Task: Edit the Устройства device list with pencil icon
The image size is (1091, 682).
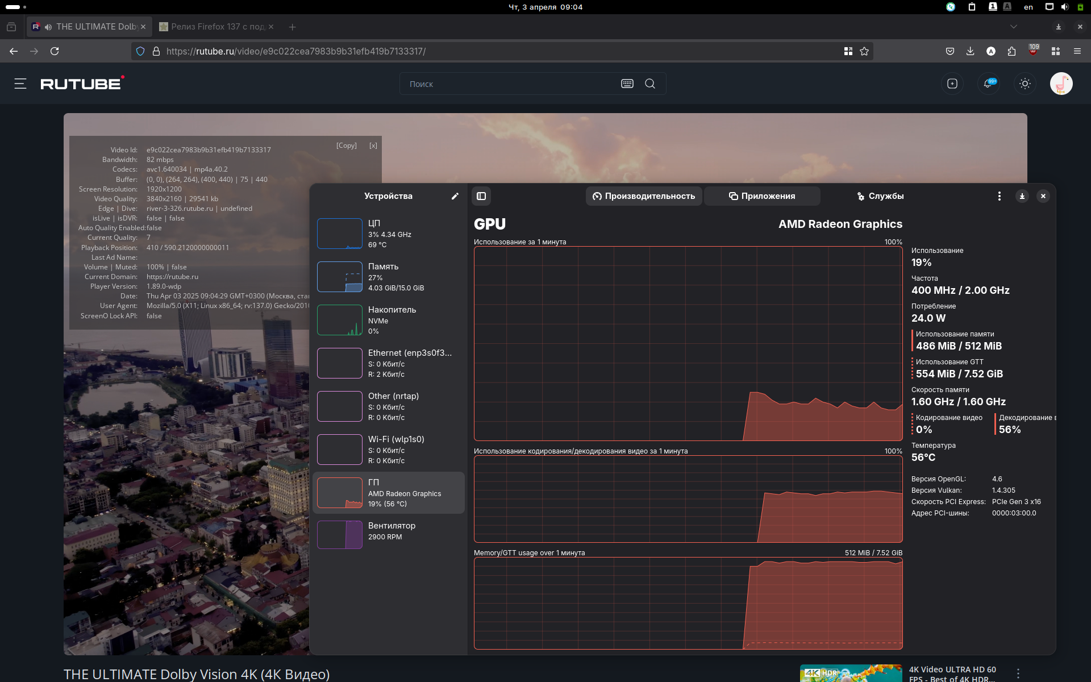Action: 455,196
